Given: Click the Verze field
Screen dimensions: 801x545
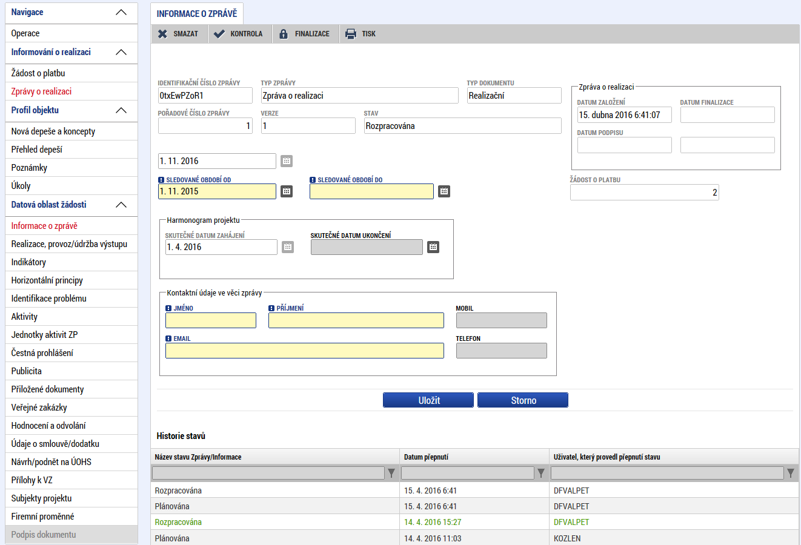Looking at the screenshot, I should tap(308, 126).
